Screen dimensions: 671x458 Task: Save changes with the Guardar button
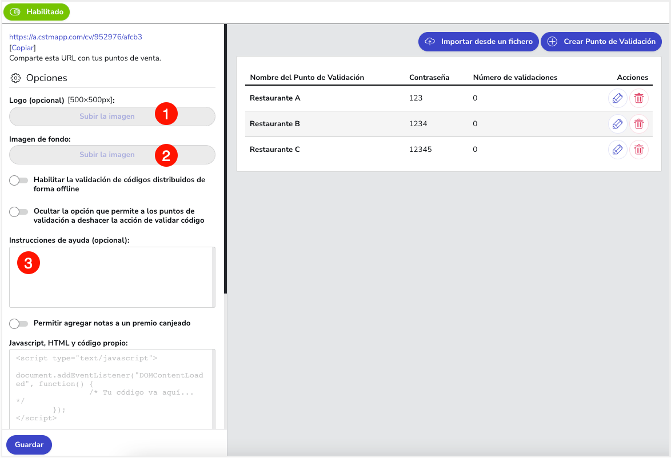click(x=29, y=445)
